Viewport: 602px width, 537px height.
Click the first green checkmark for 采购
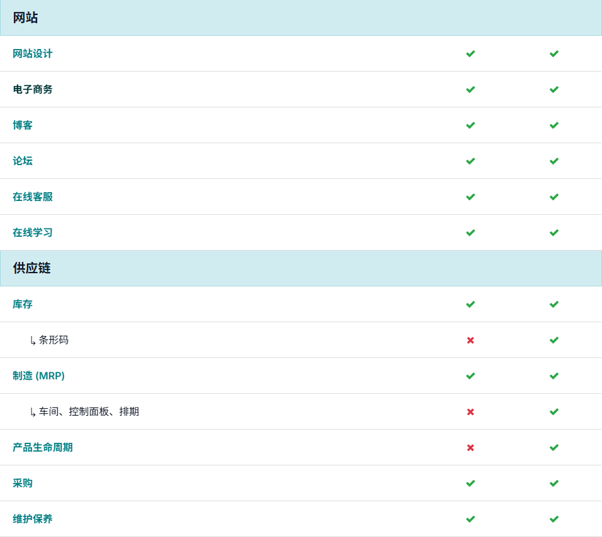pyautogui.click(x=470, y=484)
